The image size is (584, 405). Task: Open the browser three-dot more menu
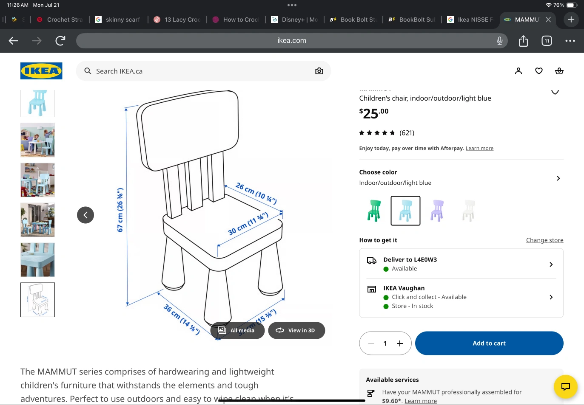570,41
